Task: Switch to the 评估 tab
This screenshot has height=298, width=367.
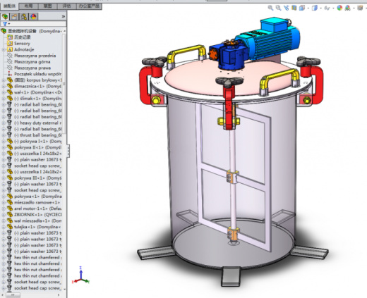Action: (x=66, y=6)
